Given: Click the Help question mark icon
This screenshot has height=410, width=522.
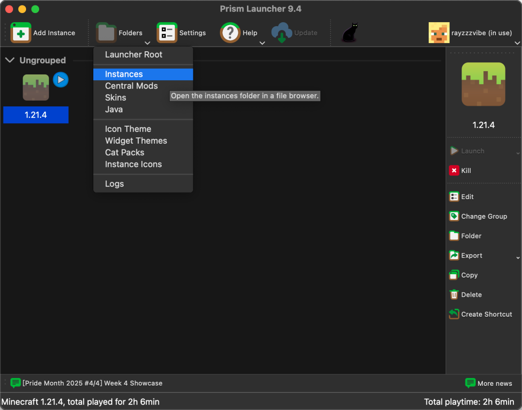Looking at the screenshot, I should [230, 33].
